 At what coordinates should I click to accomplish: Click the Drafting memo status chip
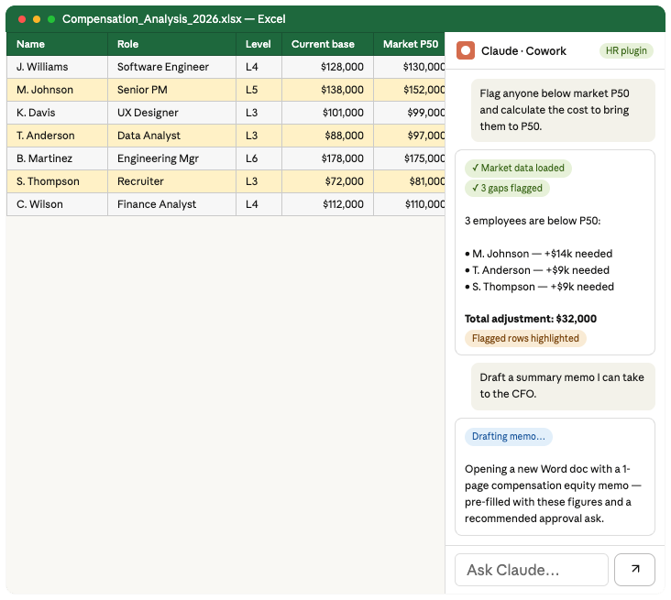509,437
